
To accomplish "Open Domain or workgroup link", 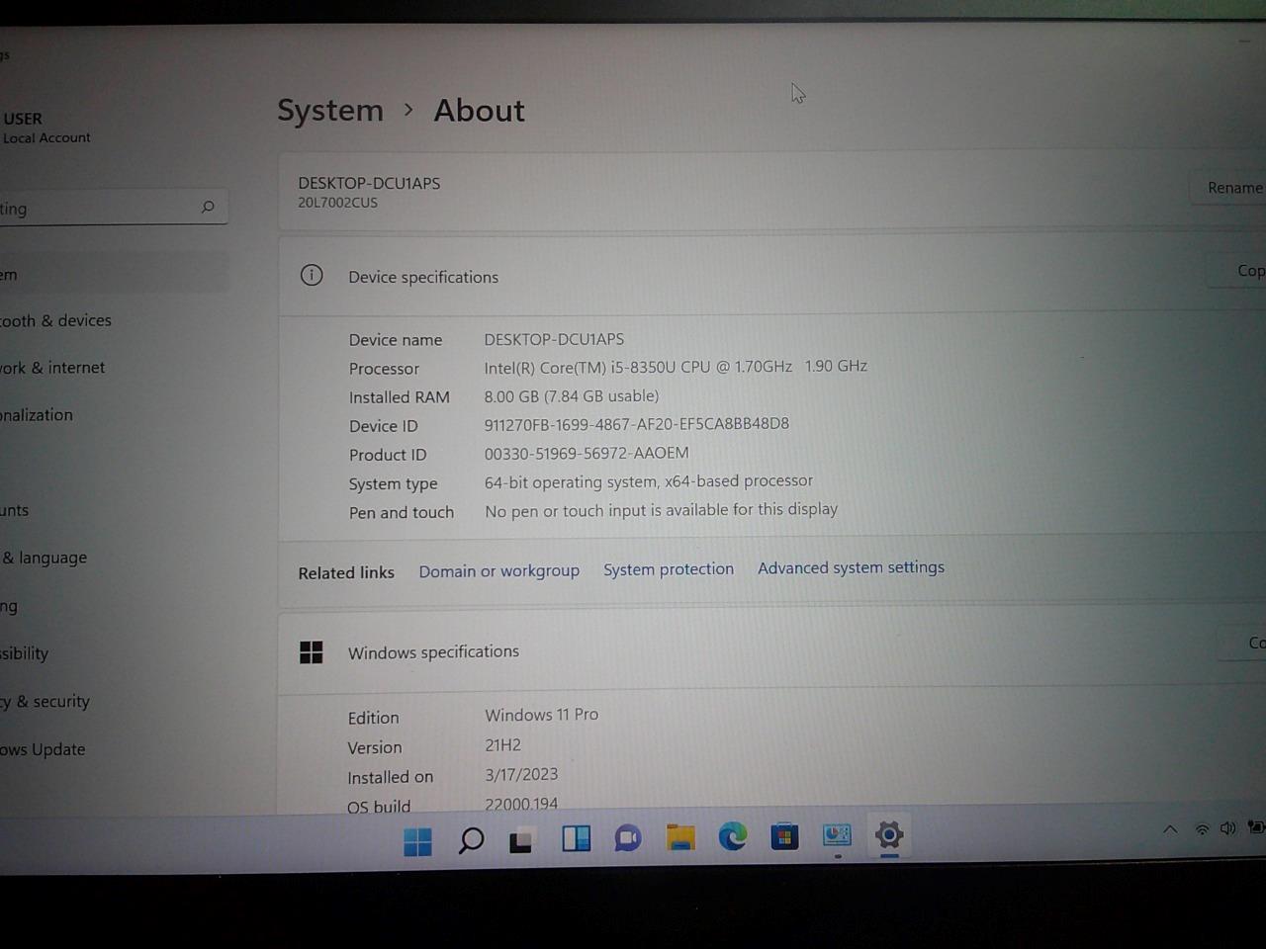I will point(498,570).
